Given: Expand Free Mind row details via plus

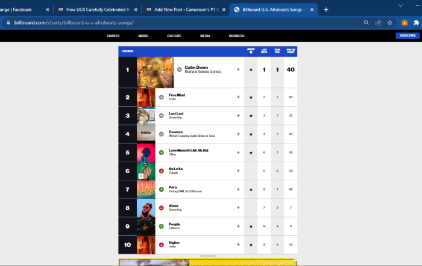Looking at the screenshot, I should click(x=238, y=97).
